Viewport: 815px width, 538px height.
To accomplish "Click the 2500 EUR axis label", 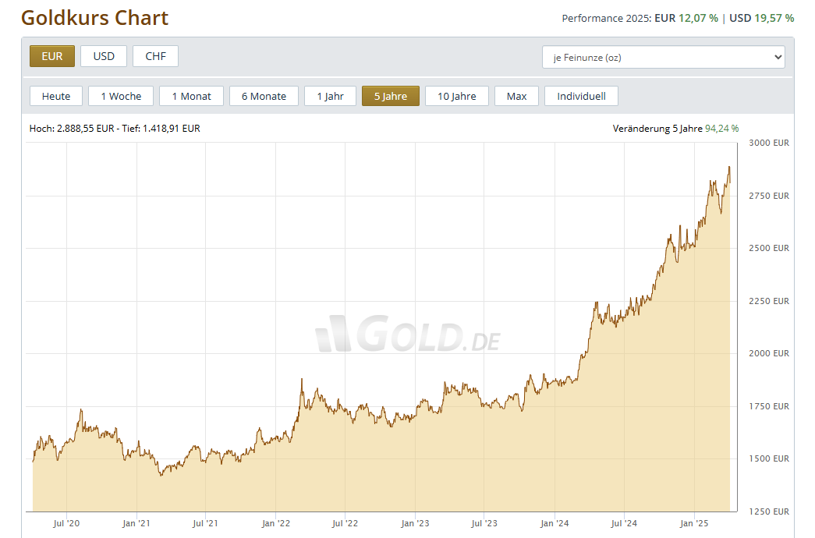I will pyautogui.click(x=769, y=249).
